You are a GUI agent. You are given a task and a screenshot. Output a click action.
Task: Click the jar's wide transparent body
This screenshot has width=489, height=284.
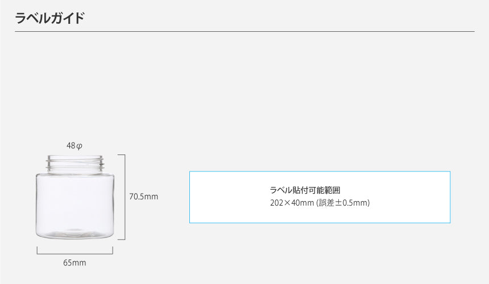(75, 202)
